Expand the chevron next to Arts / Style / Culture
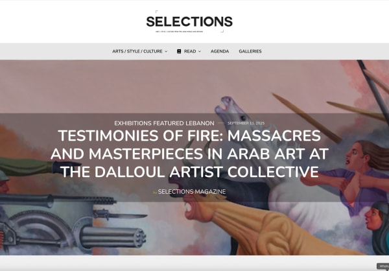The height and width of the screenshot is (271, 389). 166,51
